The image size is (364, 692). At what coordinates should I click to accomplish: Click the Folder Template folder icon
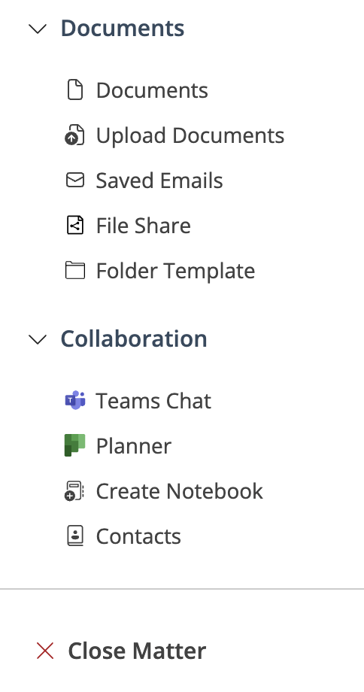coord(75,270)
